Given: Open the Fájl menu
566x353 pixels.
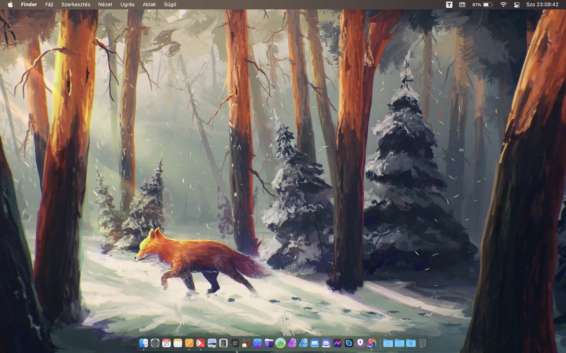Looking at the screenshot, I should (49, 5).
